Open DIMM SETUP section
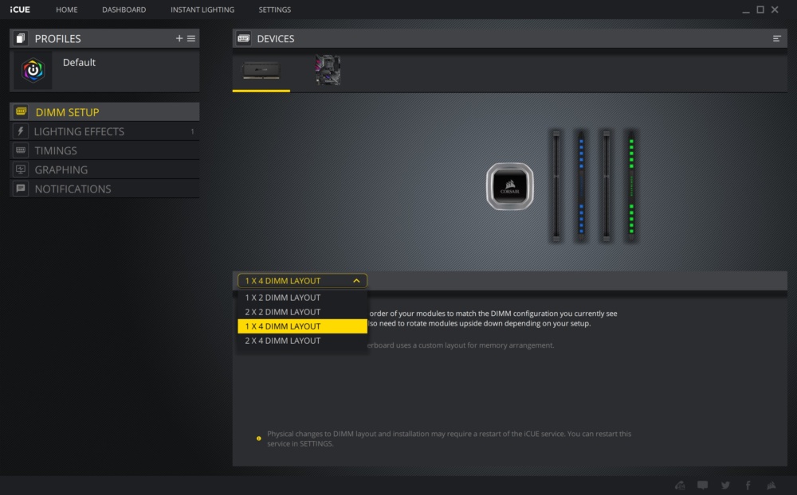This screenshot has height=495, width=797. click(x=104, y=111)
